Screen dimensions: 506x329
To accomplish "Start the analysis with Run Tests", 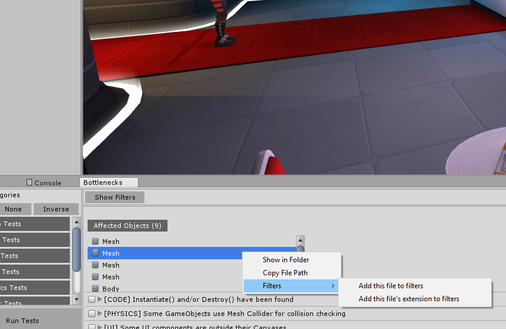I will point(22,321).
